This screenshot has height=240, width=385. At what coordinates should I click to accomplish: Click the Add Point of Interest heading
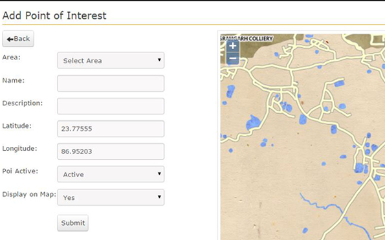pos(54,16)
